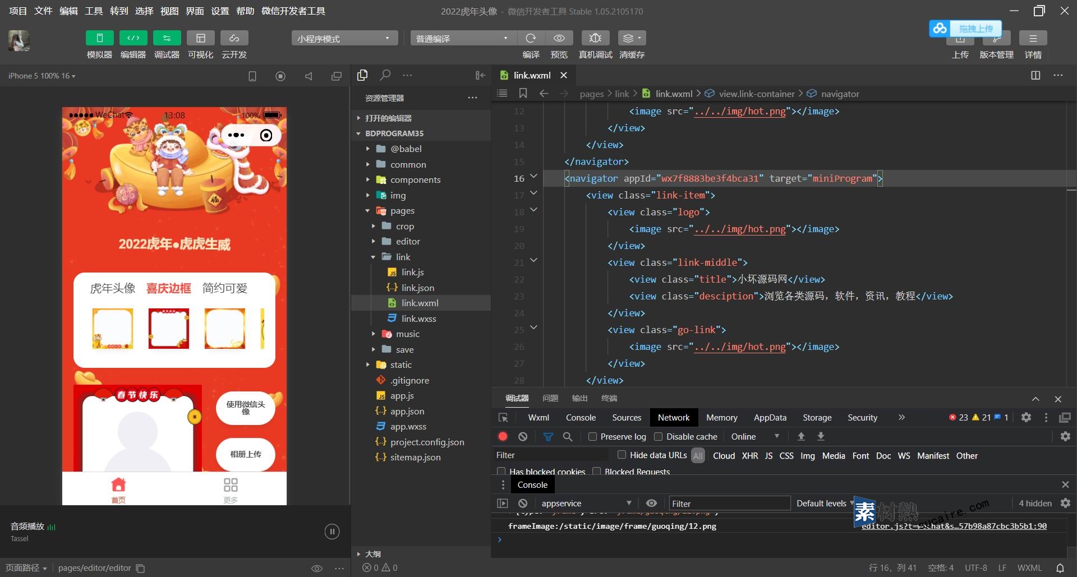This screenshot has height=577, width=1077.
Task: Click the editor.js source link
Action: tap(954, 526)
